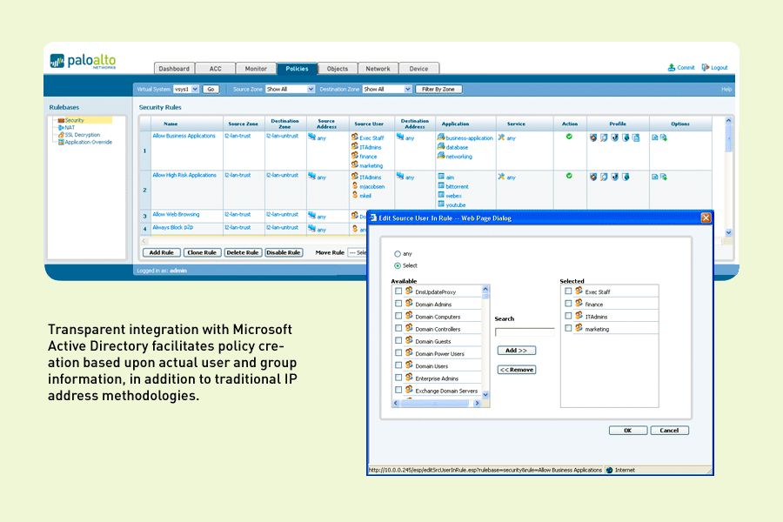This screenshot has height=522, width=783.
Task: Click the file blocking profile icon in rule 1
Action: pos(636,137)
